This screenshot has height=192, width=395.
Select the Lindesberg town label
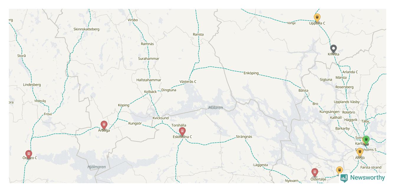pyautogui.click(x=32, y=85)
